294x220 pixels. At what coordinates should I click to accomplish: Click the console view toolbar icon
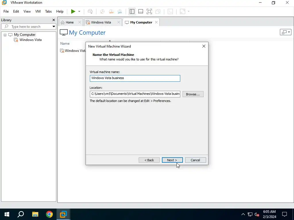click(170, 11)
